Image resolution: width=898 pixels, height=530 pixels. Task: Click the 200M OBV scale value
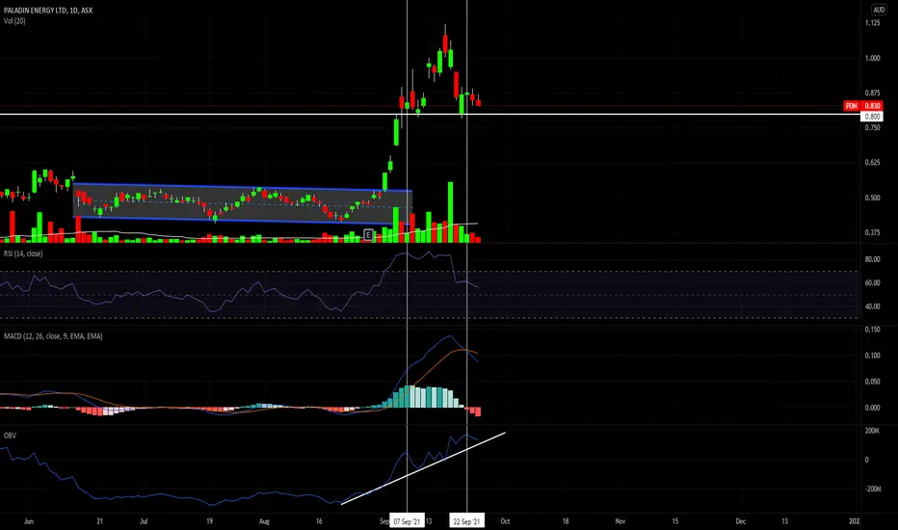(x=872, y=431)
